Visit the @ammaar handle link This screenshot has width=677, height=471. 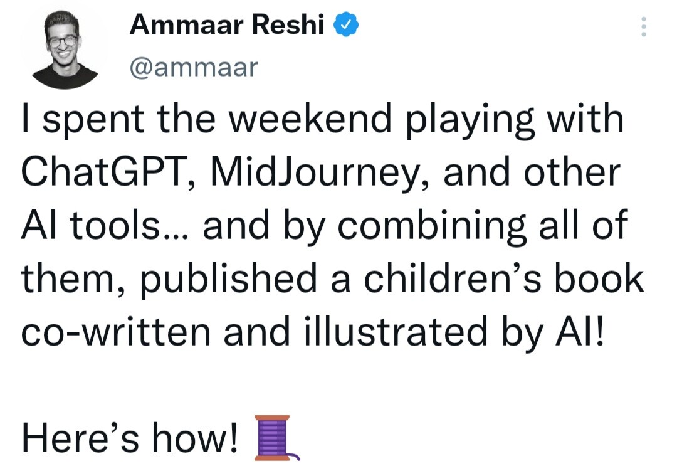coord(193,66)
